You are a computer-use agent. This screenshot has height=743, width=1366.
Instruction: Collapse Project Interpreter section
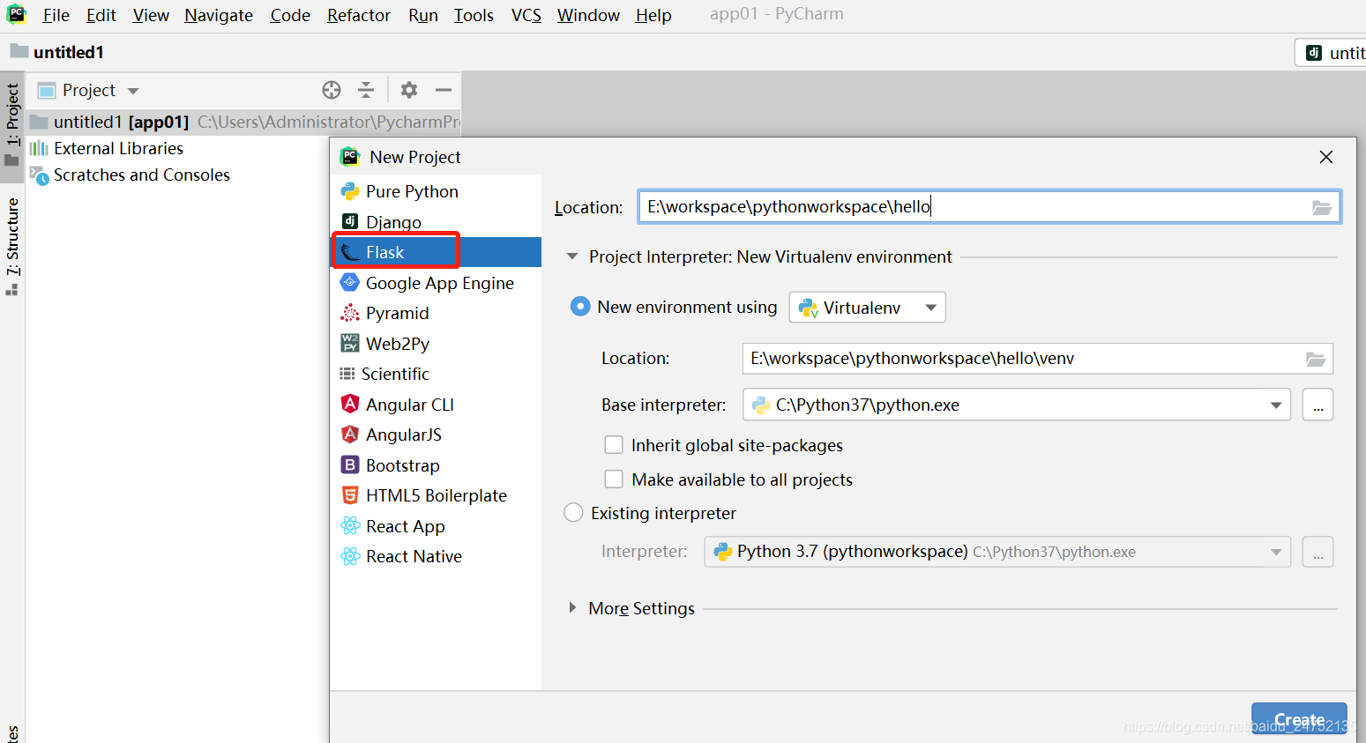572,256
